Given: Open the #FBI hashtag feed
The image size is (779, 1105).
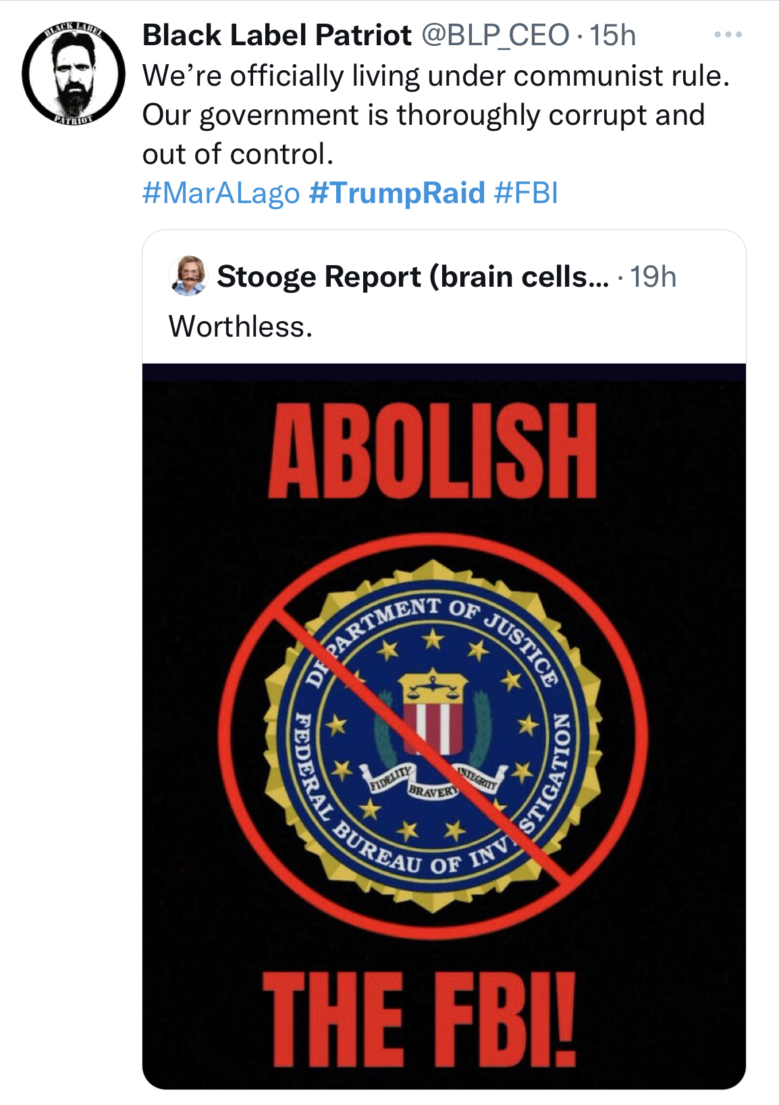Looking at the screenshot, I should pyautogui.click(x=526, y=194).
